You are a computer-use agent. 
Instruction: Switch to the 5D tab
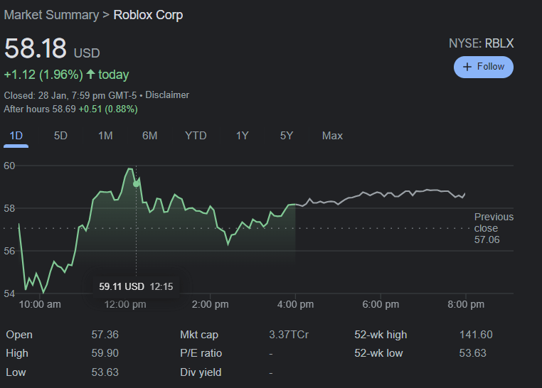click(x=60, y=136)
